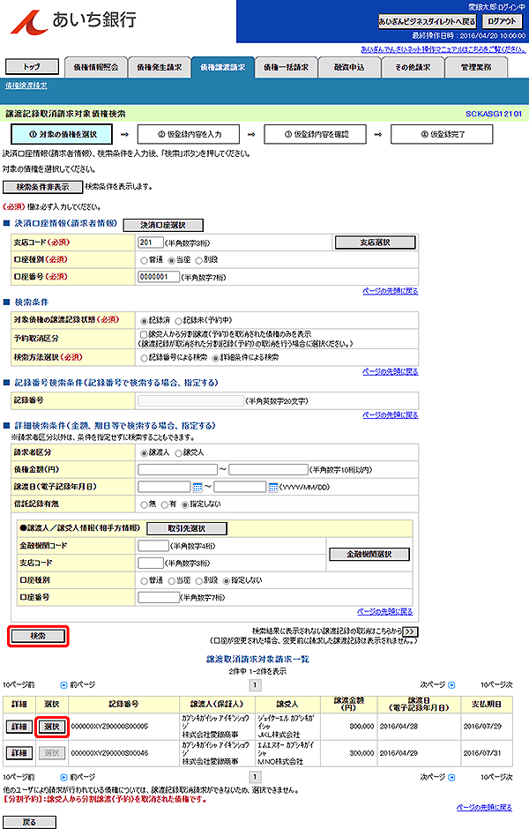This screenshot has width=529, height=836.
Task: Click 前ページ arrow icon above results table
Action: [x=64, y=684]
